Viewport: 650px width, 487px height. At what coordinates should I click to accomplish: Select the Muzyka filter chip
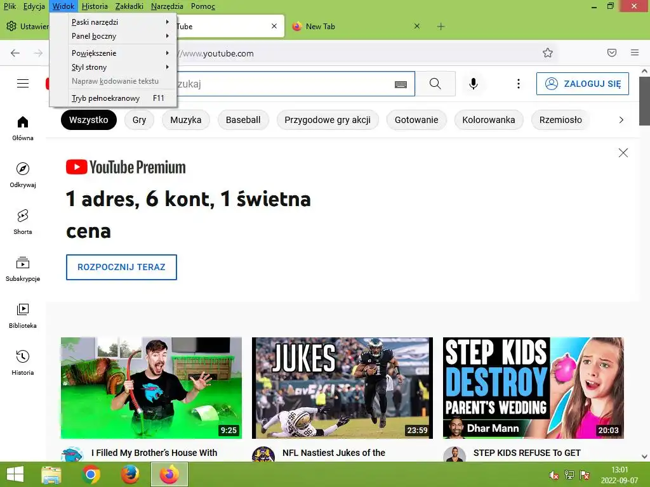(186, 120)
